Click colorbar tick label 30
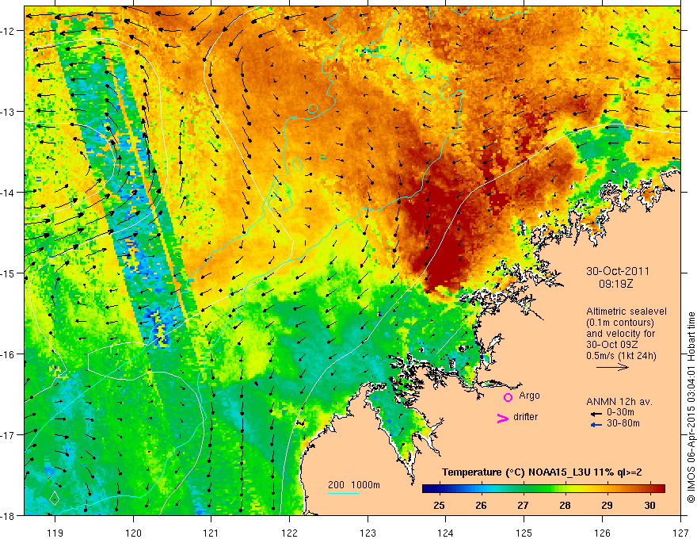The width and height of the screenshot is (697, 539). pyautogui.click(x=649, y=505)
